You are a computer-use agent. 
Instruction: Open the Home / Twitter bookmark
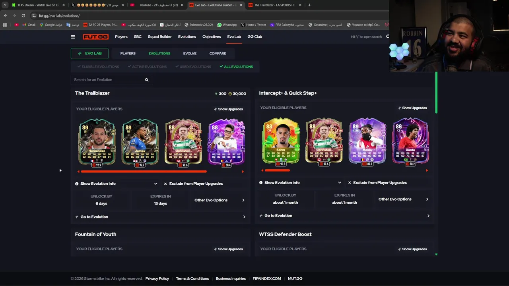pos(253,25)
